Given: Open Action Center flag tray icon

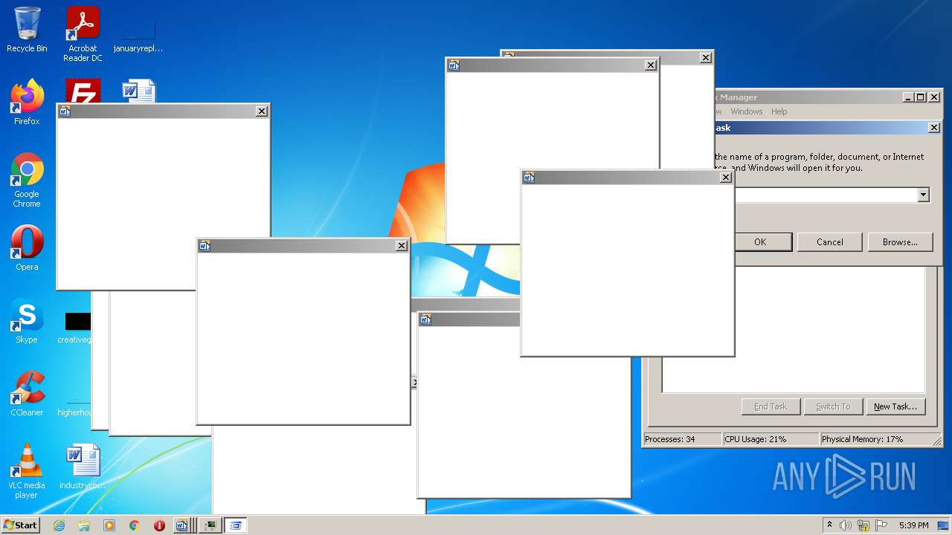Looking at the screenshot, I should (x=881, y=525).
